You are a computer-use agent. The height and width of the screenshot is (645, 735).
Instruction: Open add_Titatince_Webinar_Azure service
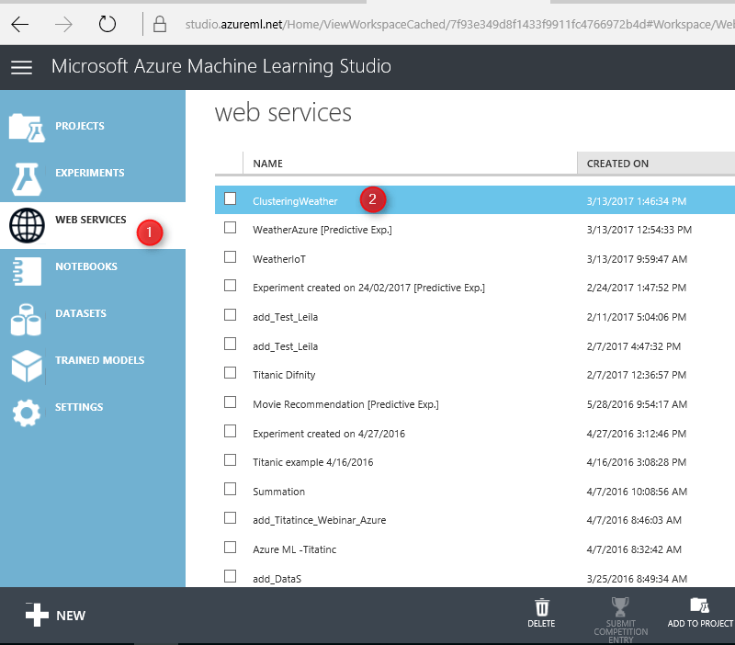[319, 520]
